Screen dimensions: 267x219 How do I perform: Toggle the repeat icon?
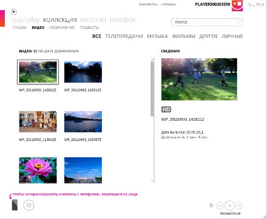[211, 205]
